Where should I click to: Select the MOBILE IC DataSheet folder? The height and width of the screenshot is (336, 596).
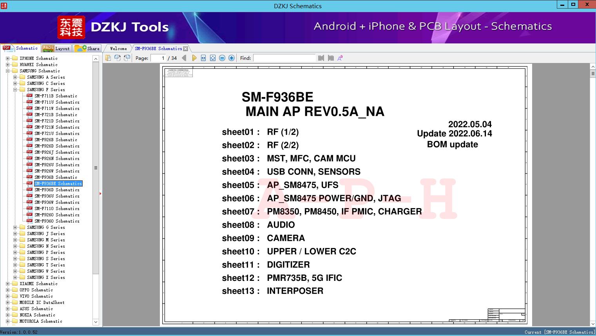coord(42,302)
